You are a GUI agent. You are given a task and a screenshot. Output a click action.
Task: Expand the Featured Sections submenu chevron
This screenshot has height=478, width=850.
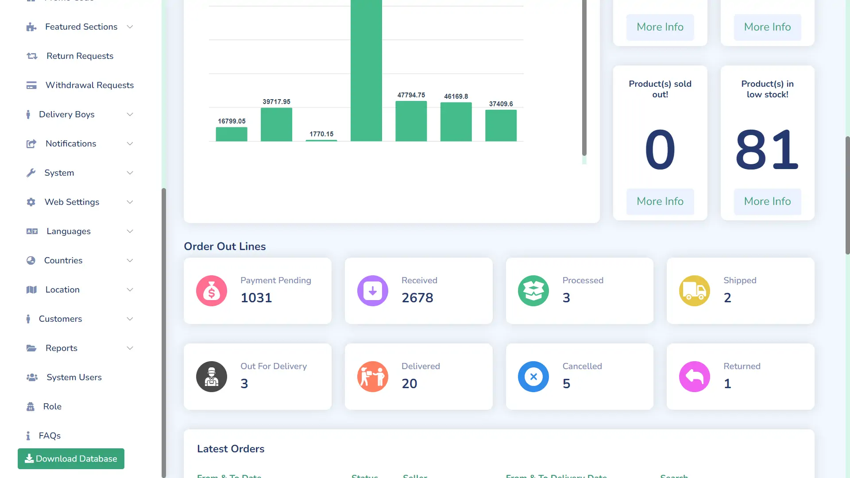point(130,27)
